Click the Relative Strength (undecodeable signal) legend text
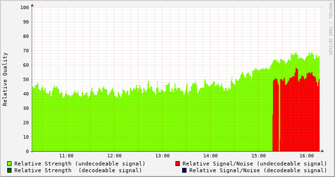 (80, 164)
